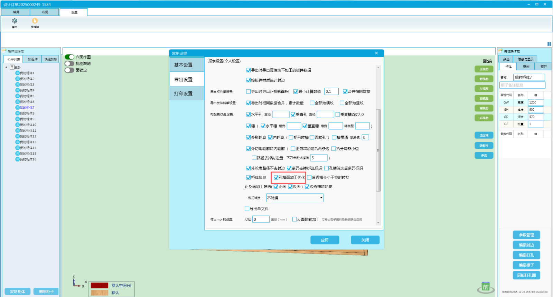
Task: Uncheck 柜体信息 checkbox
Action: coord(248,178)
